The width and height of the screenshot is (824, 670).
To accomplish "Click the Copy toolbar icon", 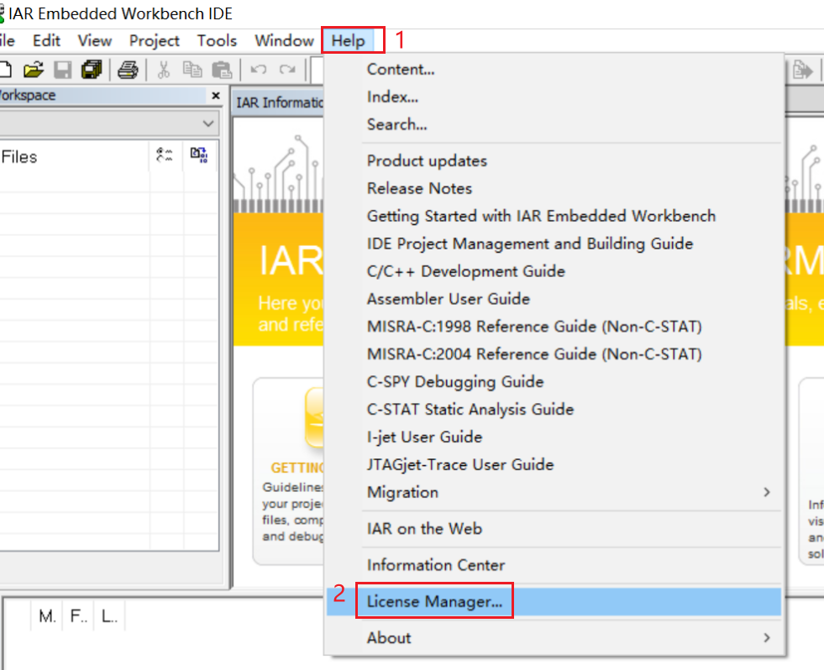I will pos(192,70).
